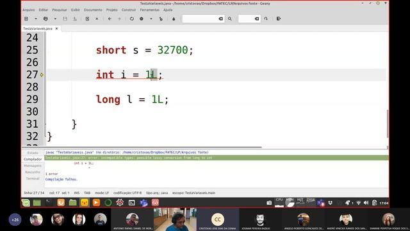
Task: Select the CC participant avatar tile
Action: tap(218, 219)
